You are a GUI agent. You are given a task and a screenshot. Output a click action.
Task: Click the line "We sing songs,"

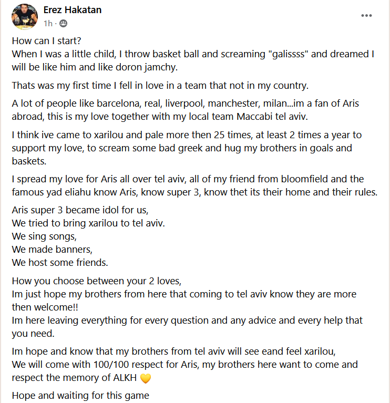[x=44, y=236]
